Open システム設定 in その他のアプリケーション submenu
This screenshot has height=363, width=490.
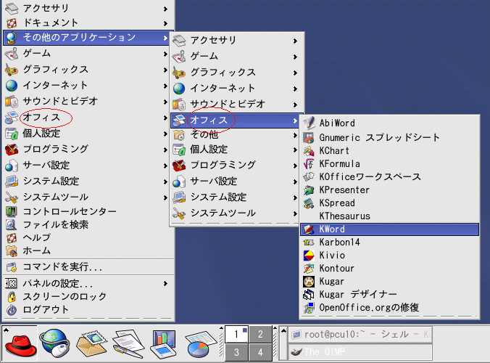click(x=236, y=197)
